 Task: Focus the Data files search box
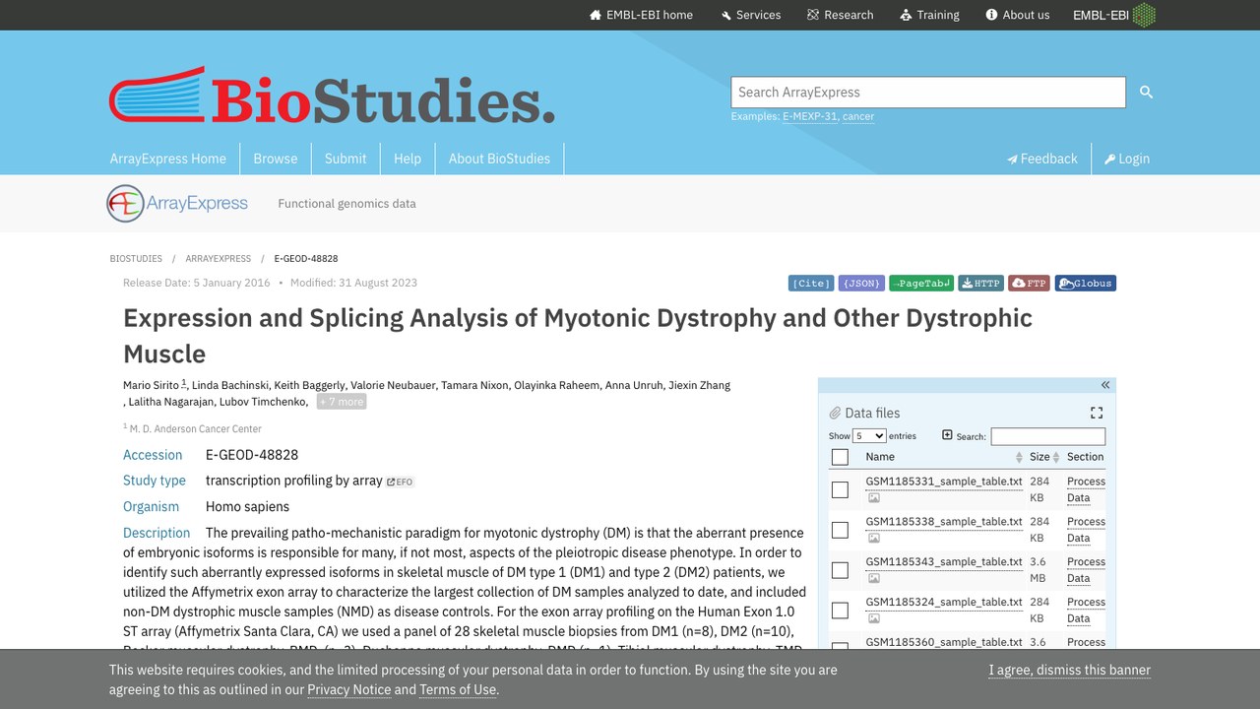pos(1048,436)
